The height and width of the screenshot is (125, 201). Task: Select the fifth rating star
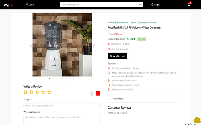click(49, 92)
